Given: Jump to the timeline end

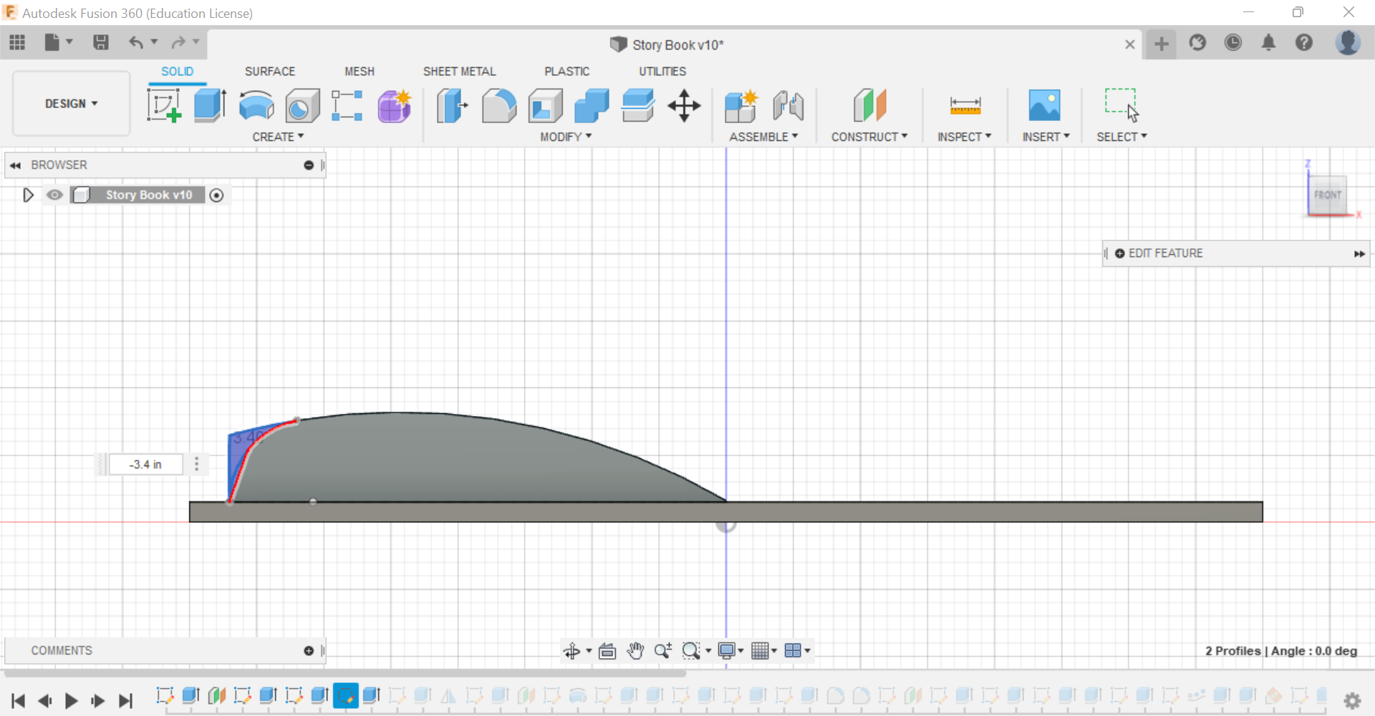Looking at the screenshot, I should pos(125,700).
